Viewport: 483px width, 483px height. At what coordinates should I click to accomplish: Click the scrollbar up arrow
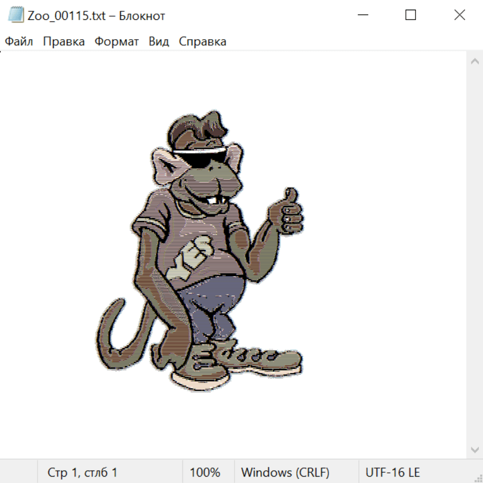coord(474,62)
